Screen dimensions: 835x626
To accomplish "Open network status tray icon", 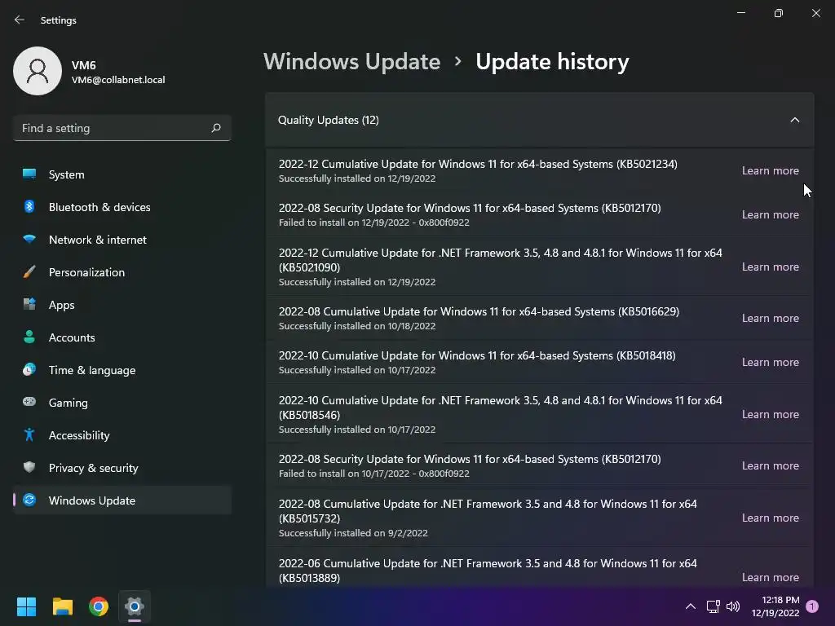I will [713, 606].
